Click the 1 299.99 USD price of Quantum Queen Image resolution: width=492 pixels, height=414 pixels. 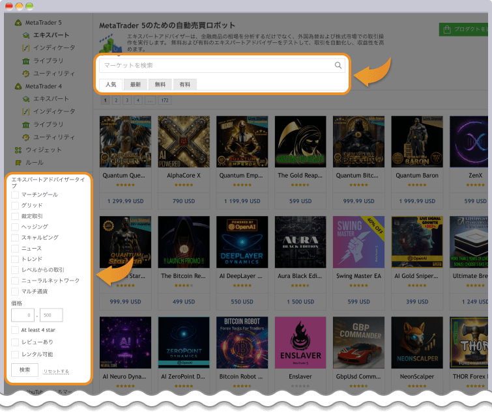click(125, 201)
